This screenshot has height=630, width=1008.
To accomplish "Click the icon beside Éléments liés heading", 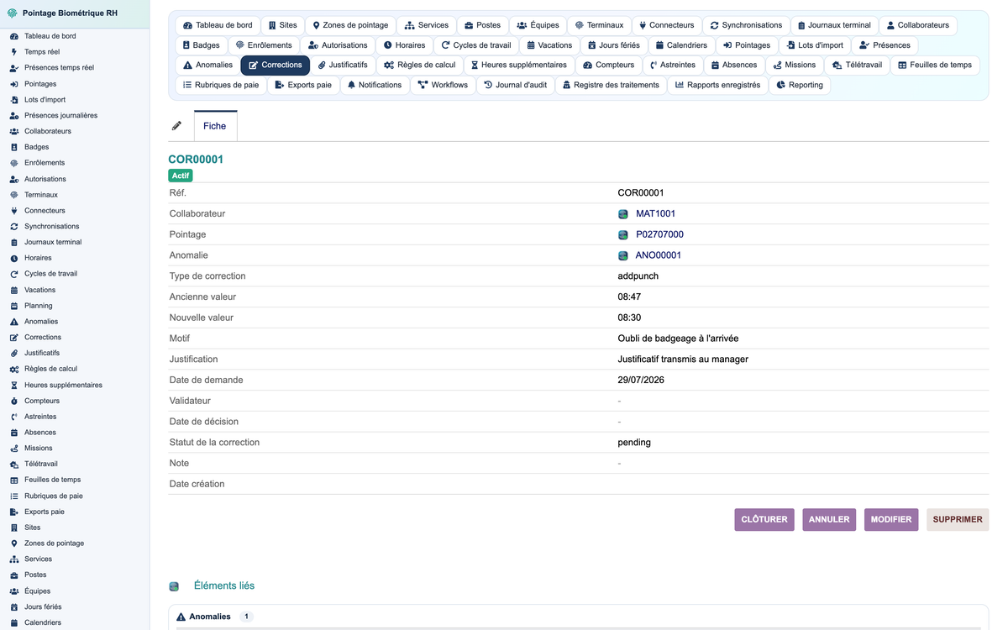I will (x=174, y=586).
